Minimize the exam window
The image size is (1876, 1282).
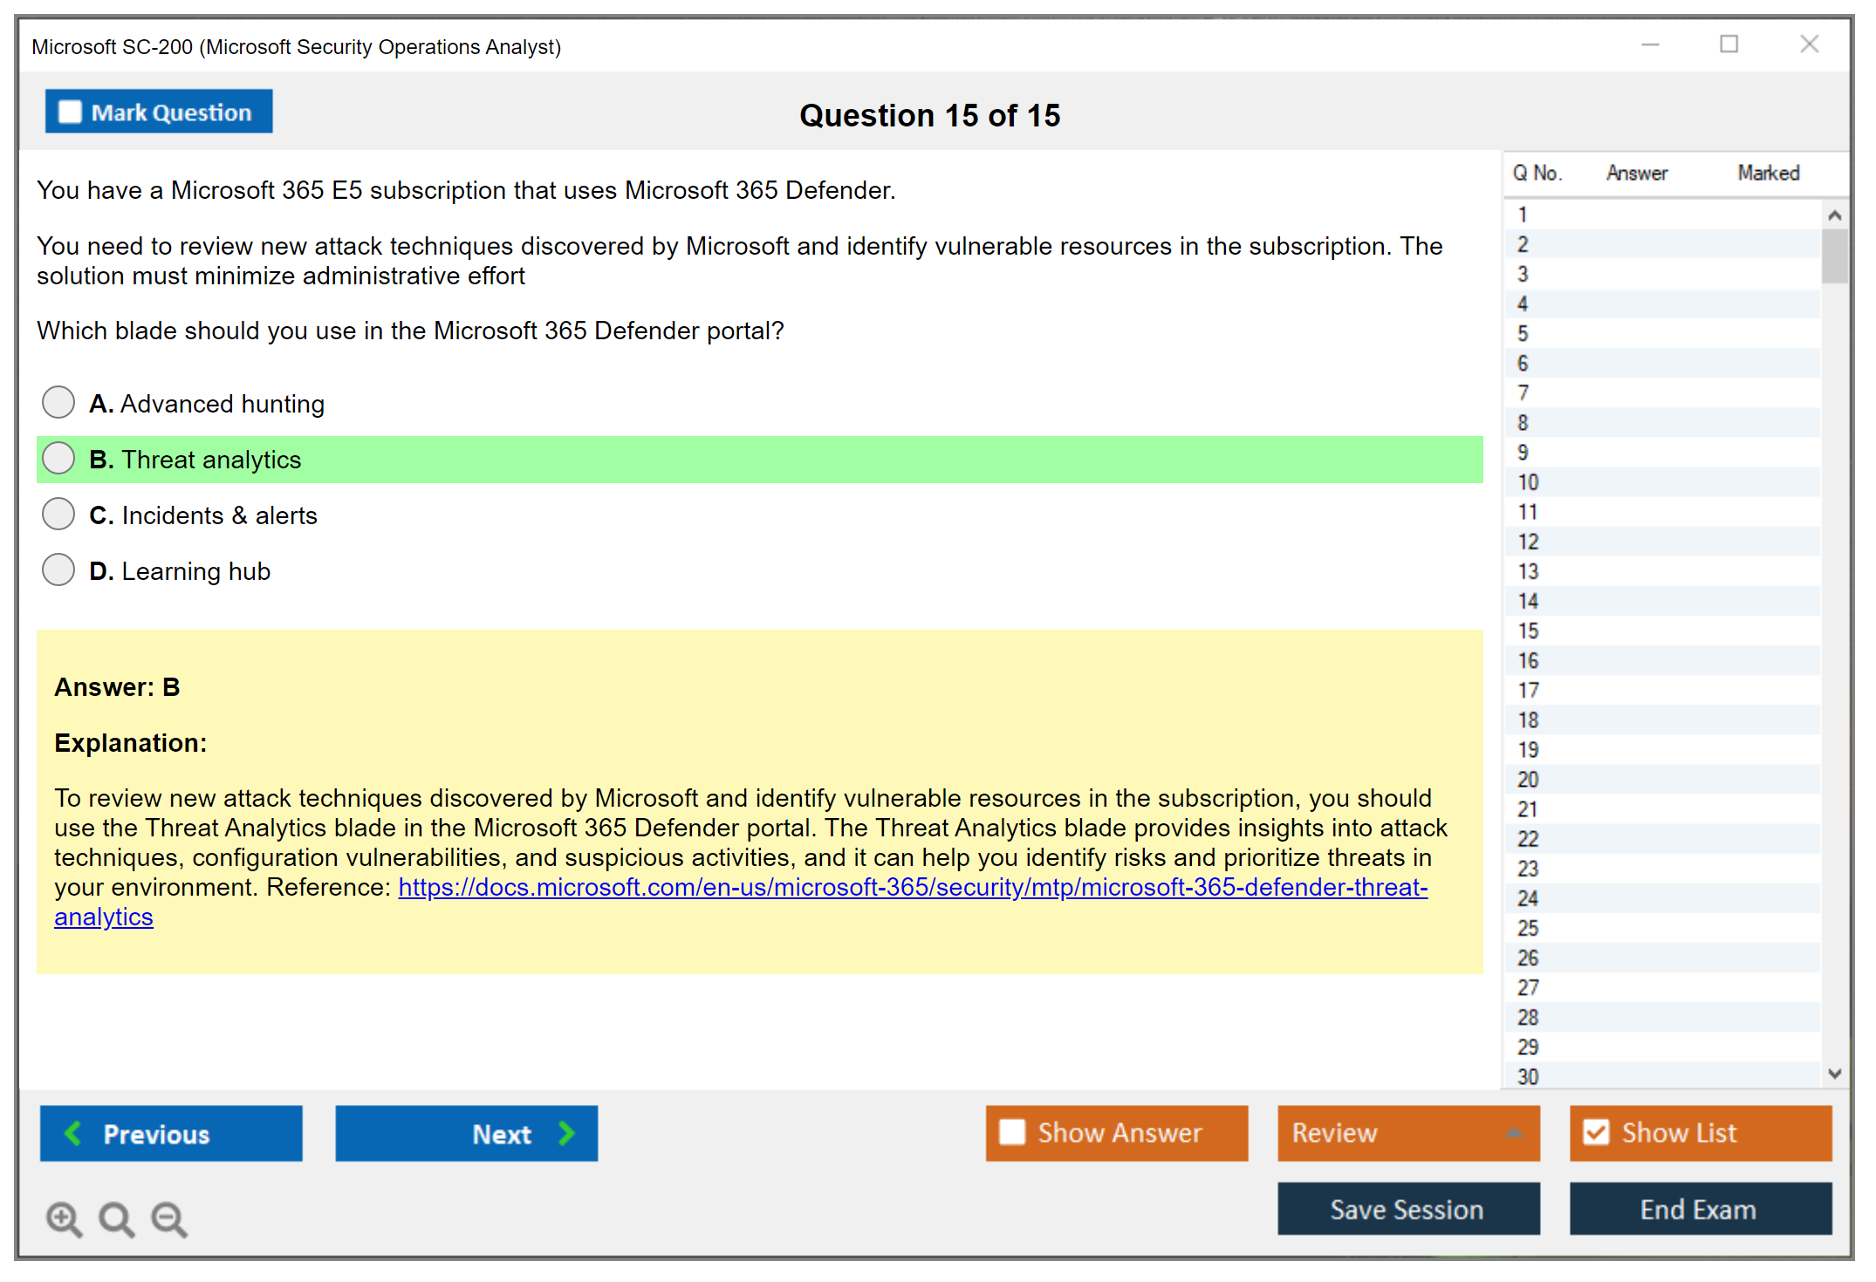click(x=1650, y=44)
